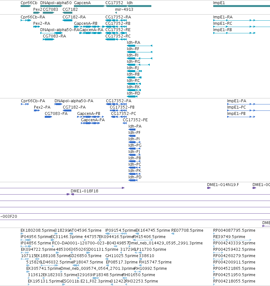The height and width of the screenshot is (286, 270).
Task: Click protein GapcenA-PA label
Action: click(93, 120)
